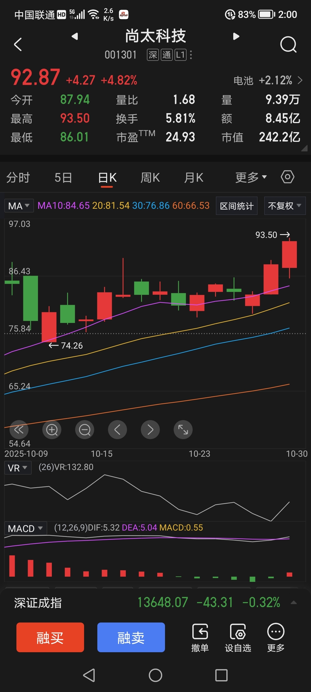
Task: Tap the index value 13648.07
Action: (x=163, y=602)
